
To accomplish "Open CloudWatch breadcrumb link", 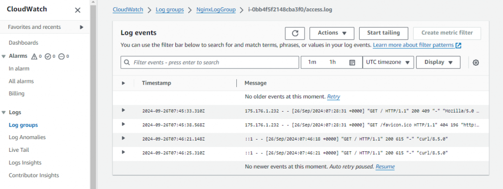I will pyautogui.click(x=128, y=10).
